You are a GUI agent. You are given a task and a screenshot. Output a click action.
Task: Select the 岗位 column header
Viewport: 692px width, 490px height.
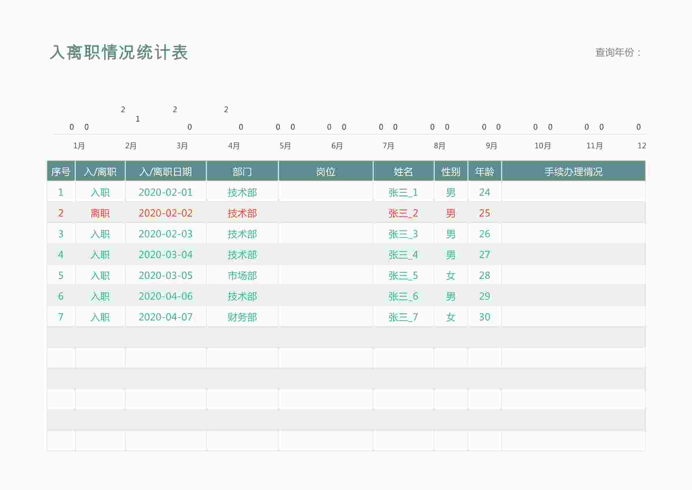click(326, 172)
